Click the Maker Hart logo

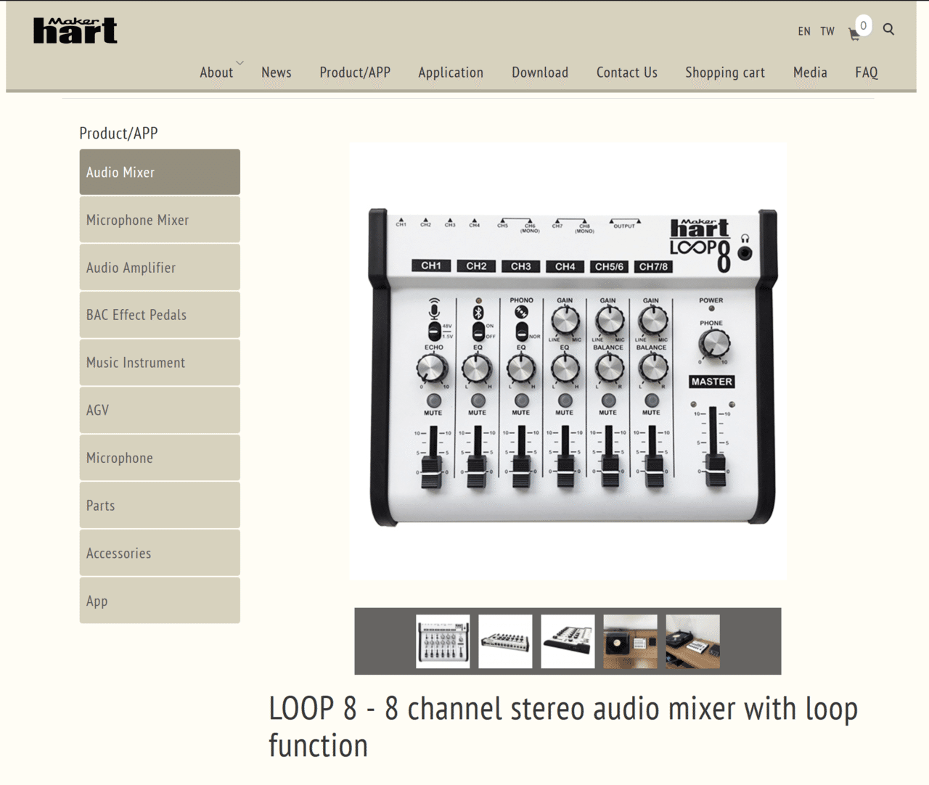tap(75, 30)
